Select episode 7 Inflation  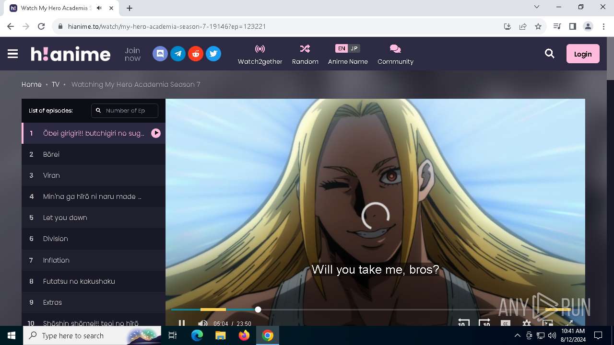click(x=94, y=260)
